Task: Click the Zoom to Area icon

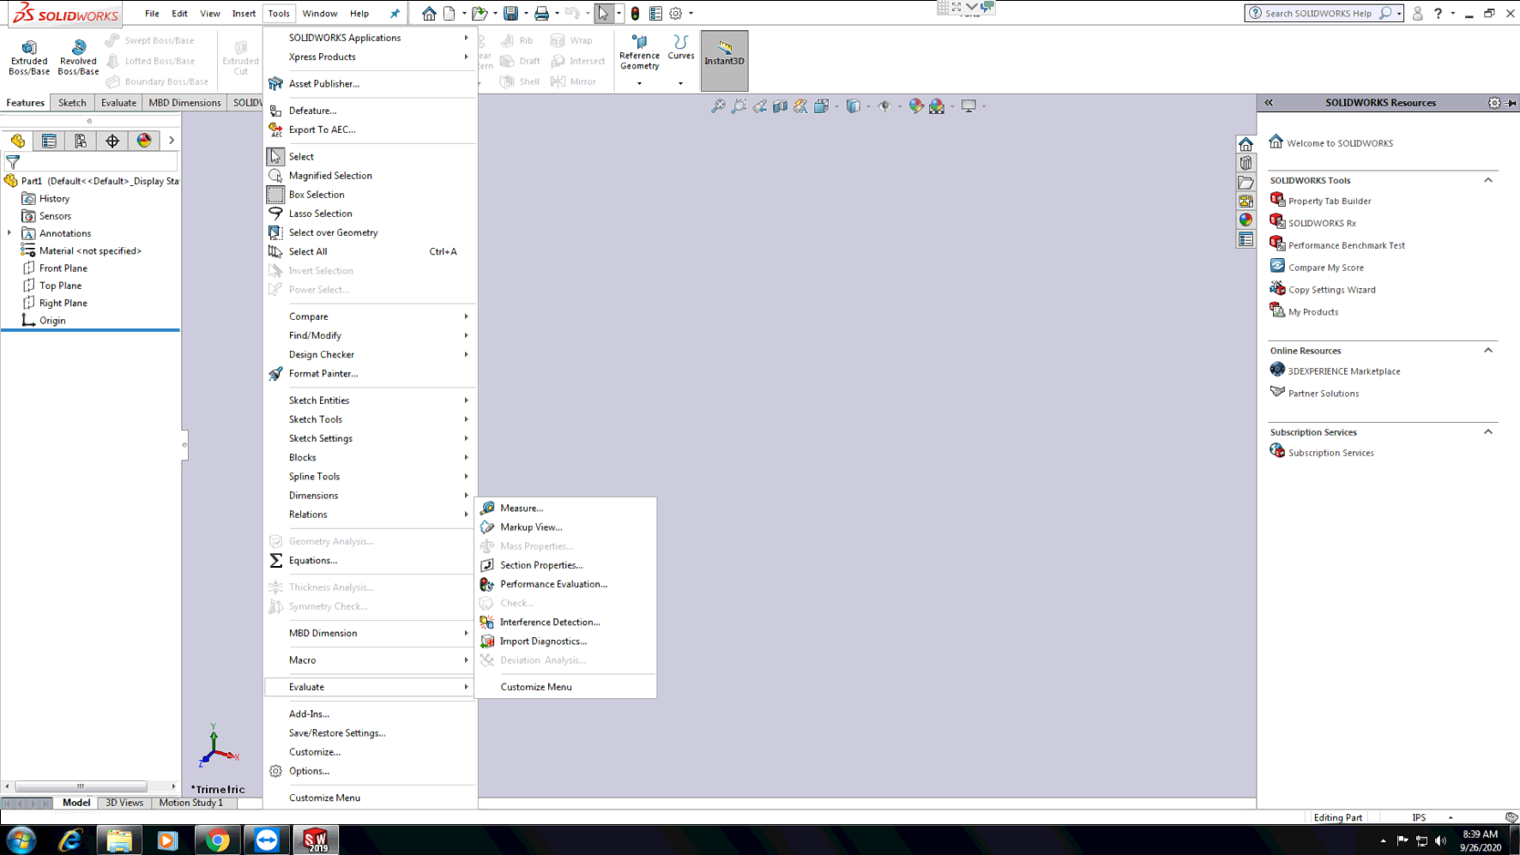Action: tap(739, 106)
